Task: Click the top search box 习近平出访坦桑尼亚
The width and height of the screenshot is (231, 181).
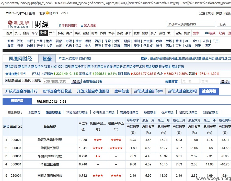Action: click(191, 25)
